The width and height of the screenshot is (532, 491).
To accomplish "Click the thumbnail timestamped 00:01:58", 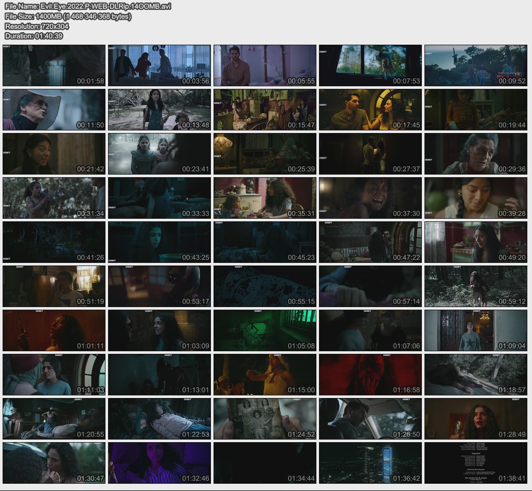I will (x=54, y=65).
